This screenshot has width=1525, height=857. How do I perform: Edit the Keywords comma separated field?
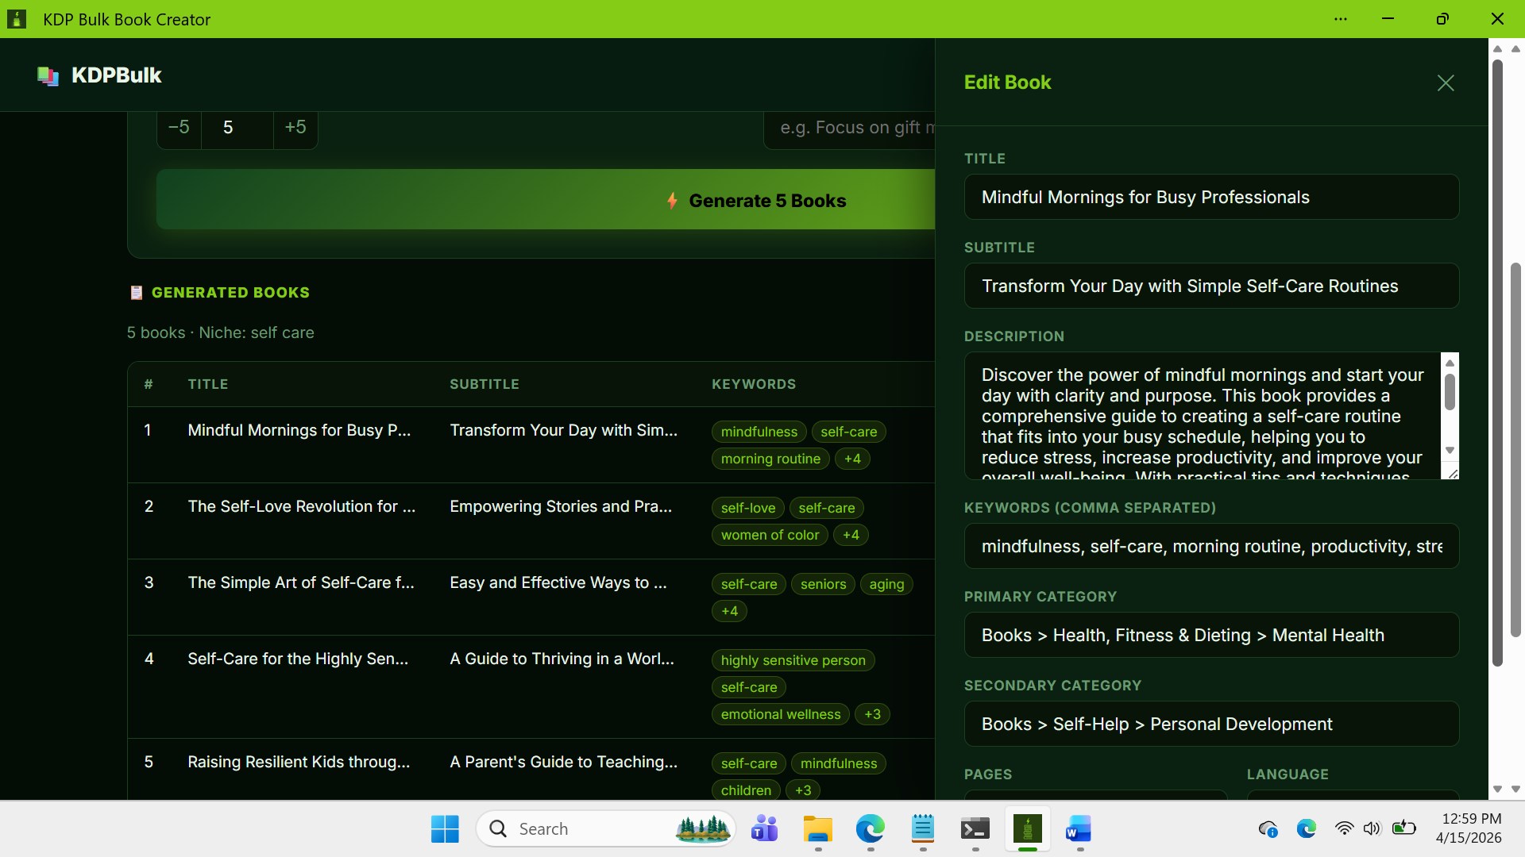pos(1211,546)
